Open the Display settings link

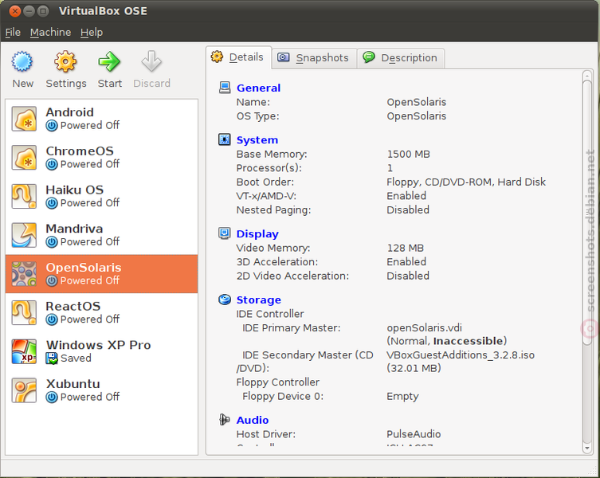click(x=257, y=234)
